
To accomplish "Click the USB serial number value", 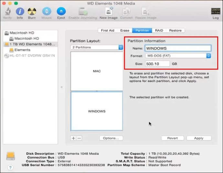I will [81, 165].
